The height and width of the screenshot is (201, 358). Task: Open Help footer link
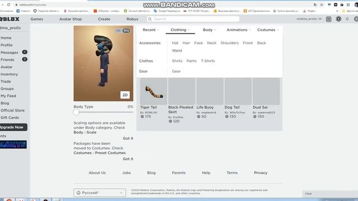[206, 173]
